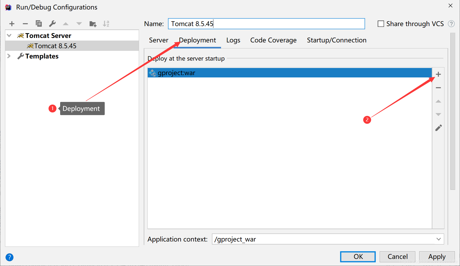Edit the deployment artifact with the pencil icon
Screen dimensions: 460x266
438,128
